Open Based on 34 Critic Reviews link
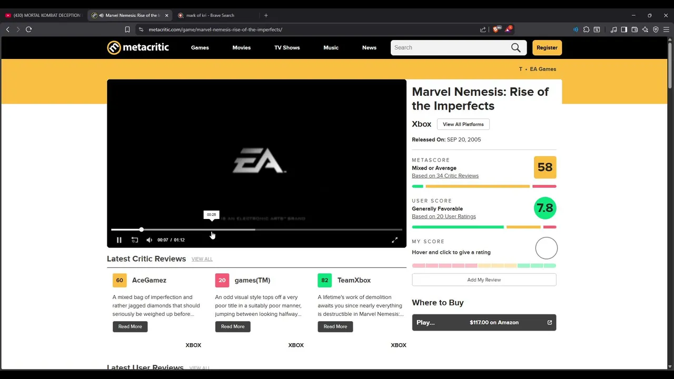 click(445, 176)
